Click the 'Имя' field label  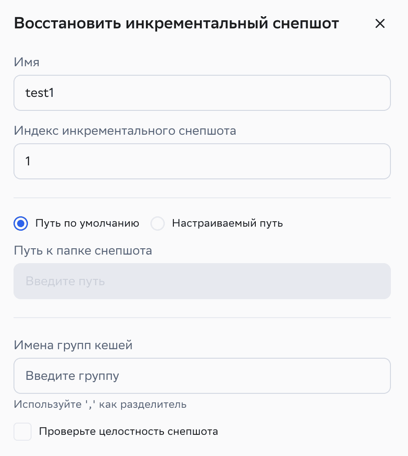click(x=27, y=62)
